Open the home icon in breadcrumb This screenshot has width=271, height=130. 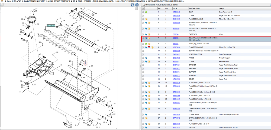point(2,1)
